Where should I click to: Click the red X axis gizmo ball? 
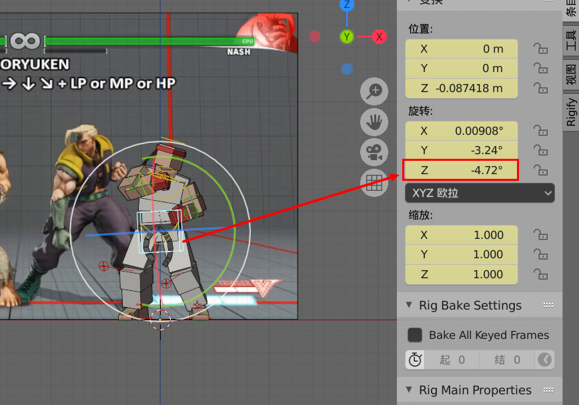click(x=380, y=37)
